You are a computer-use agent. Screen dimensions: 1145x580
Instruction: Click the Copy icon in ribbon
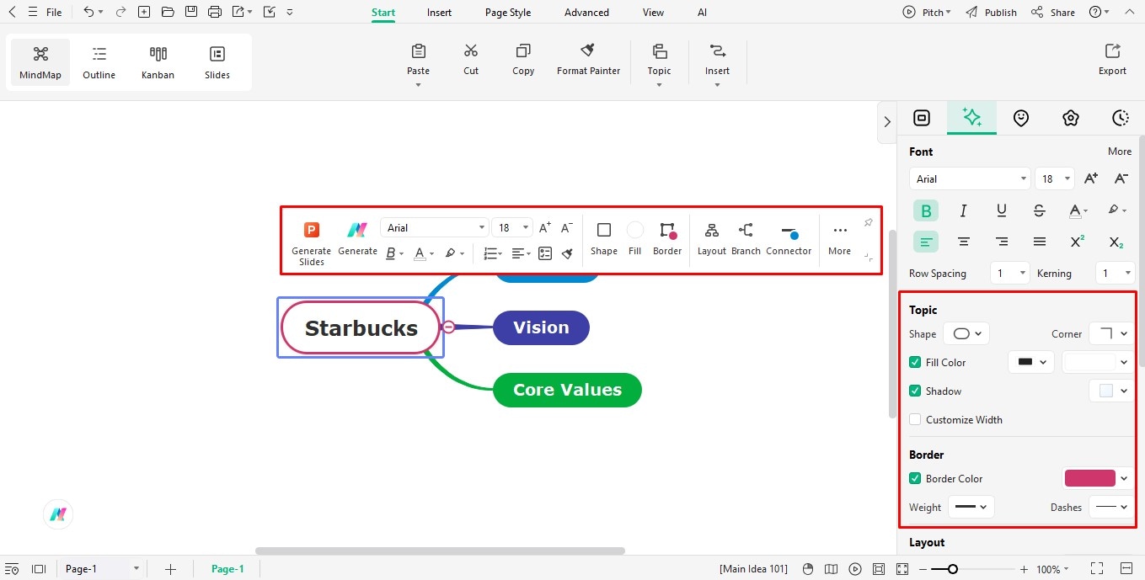click(x=523, y=51)
